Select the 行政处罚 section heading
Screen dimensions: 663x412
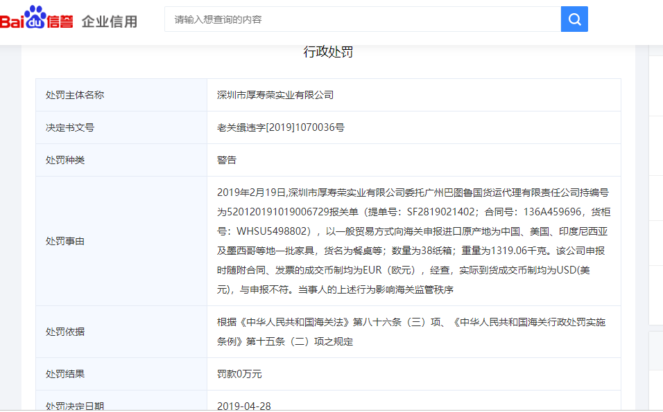tap(328, 52)
